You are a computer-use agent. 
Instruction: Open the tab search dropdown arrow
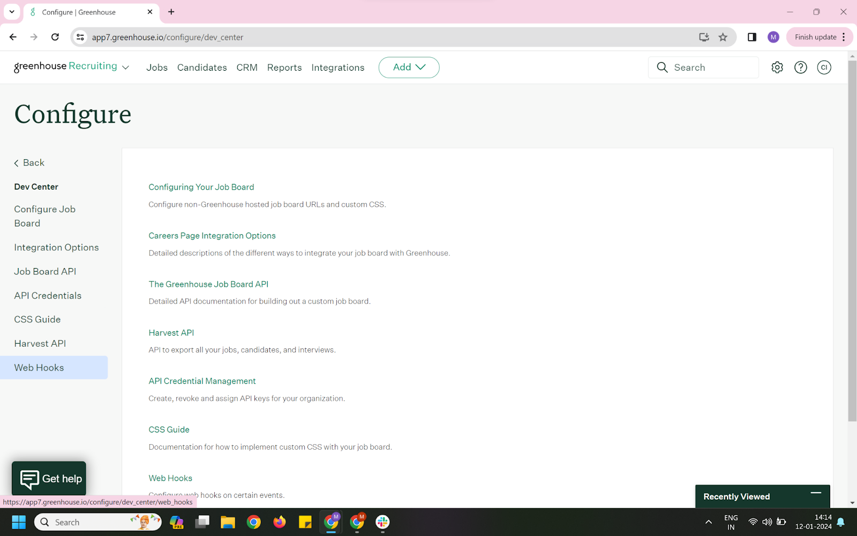[12, 12]
